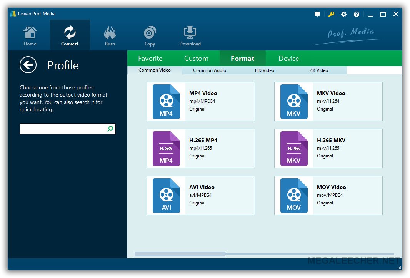Select the MP4 Video file icon
This screenshot has width=410, height=278.
coord(166,102)
